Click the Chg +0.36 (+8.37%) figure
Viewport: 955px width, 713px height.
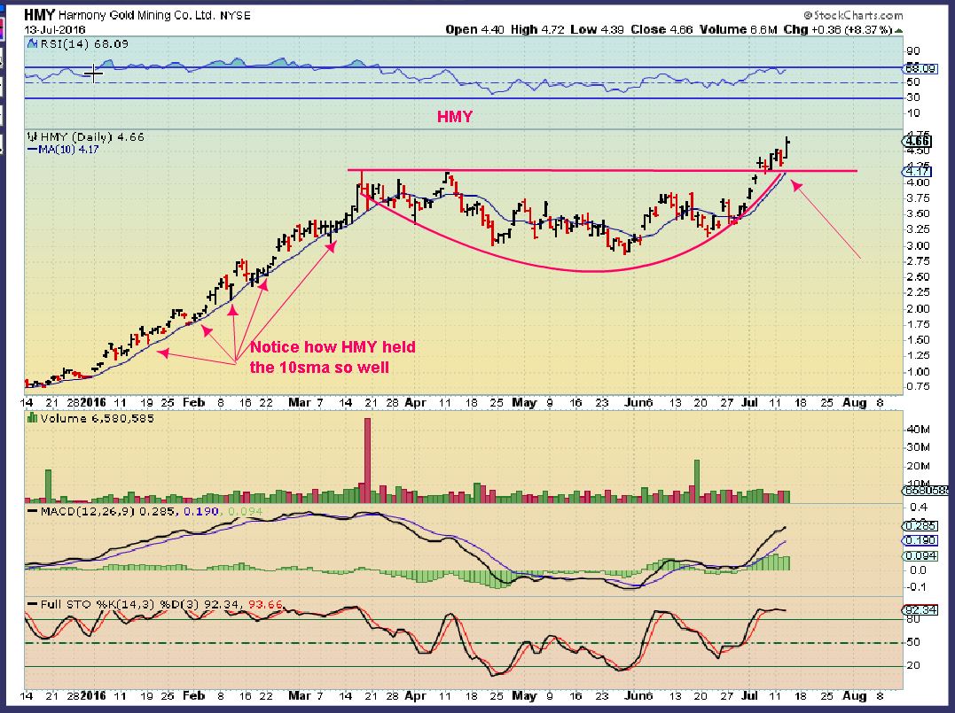pos(838,29)
